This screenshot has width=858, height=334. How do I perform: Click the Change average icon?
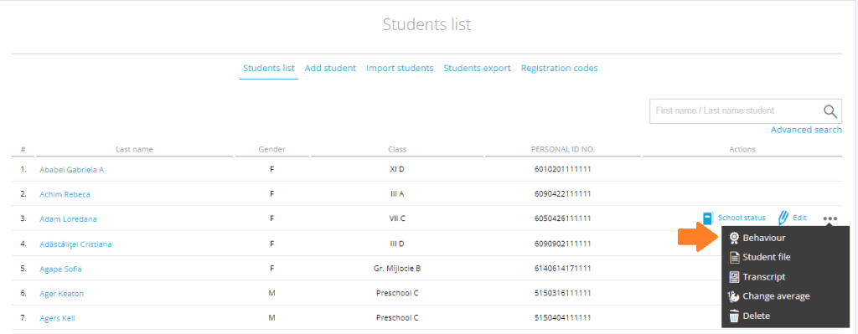(734, 296)
